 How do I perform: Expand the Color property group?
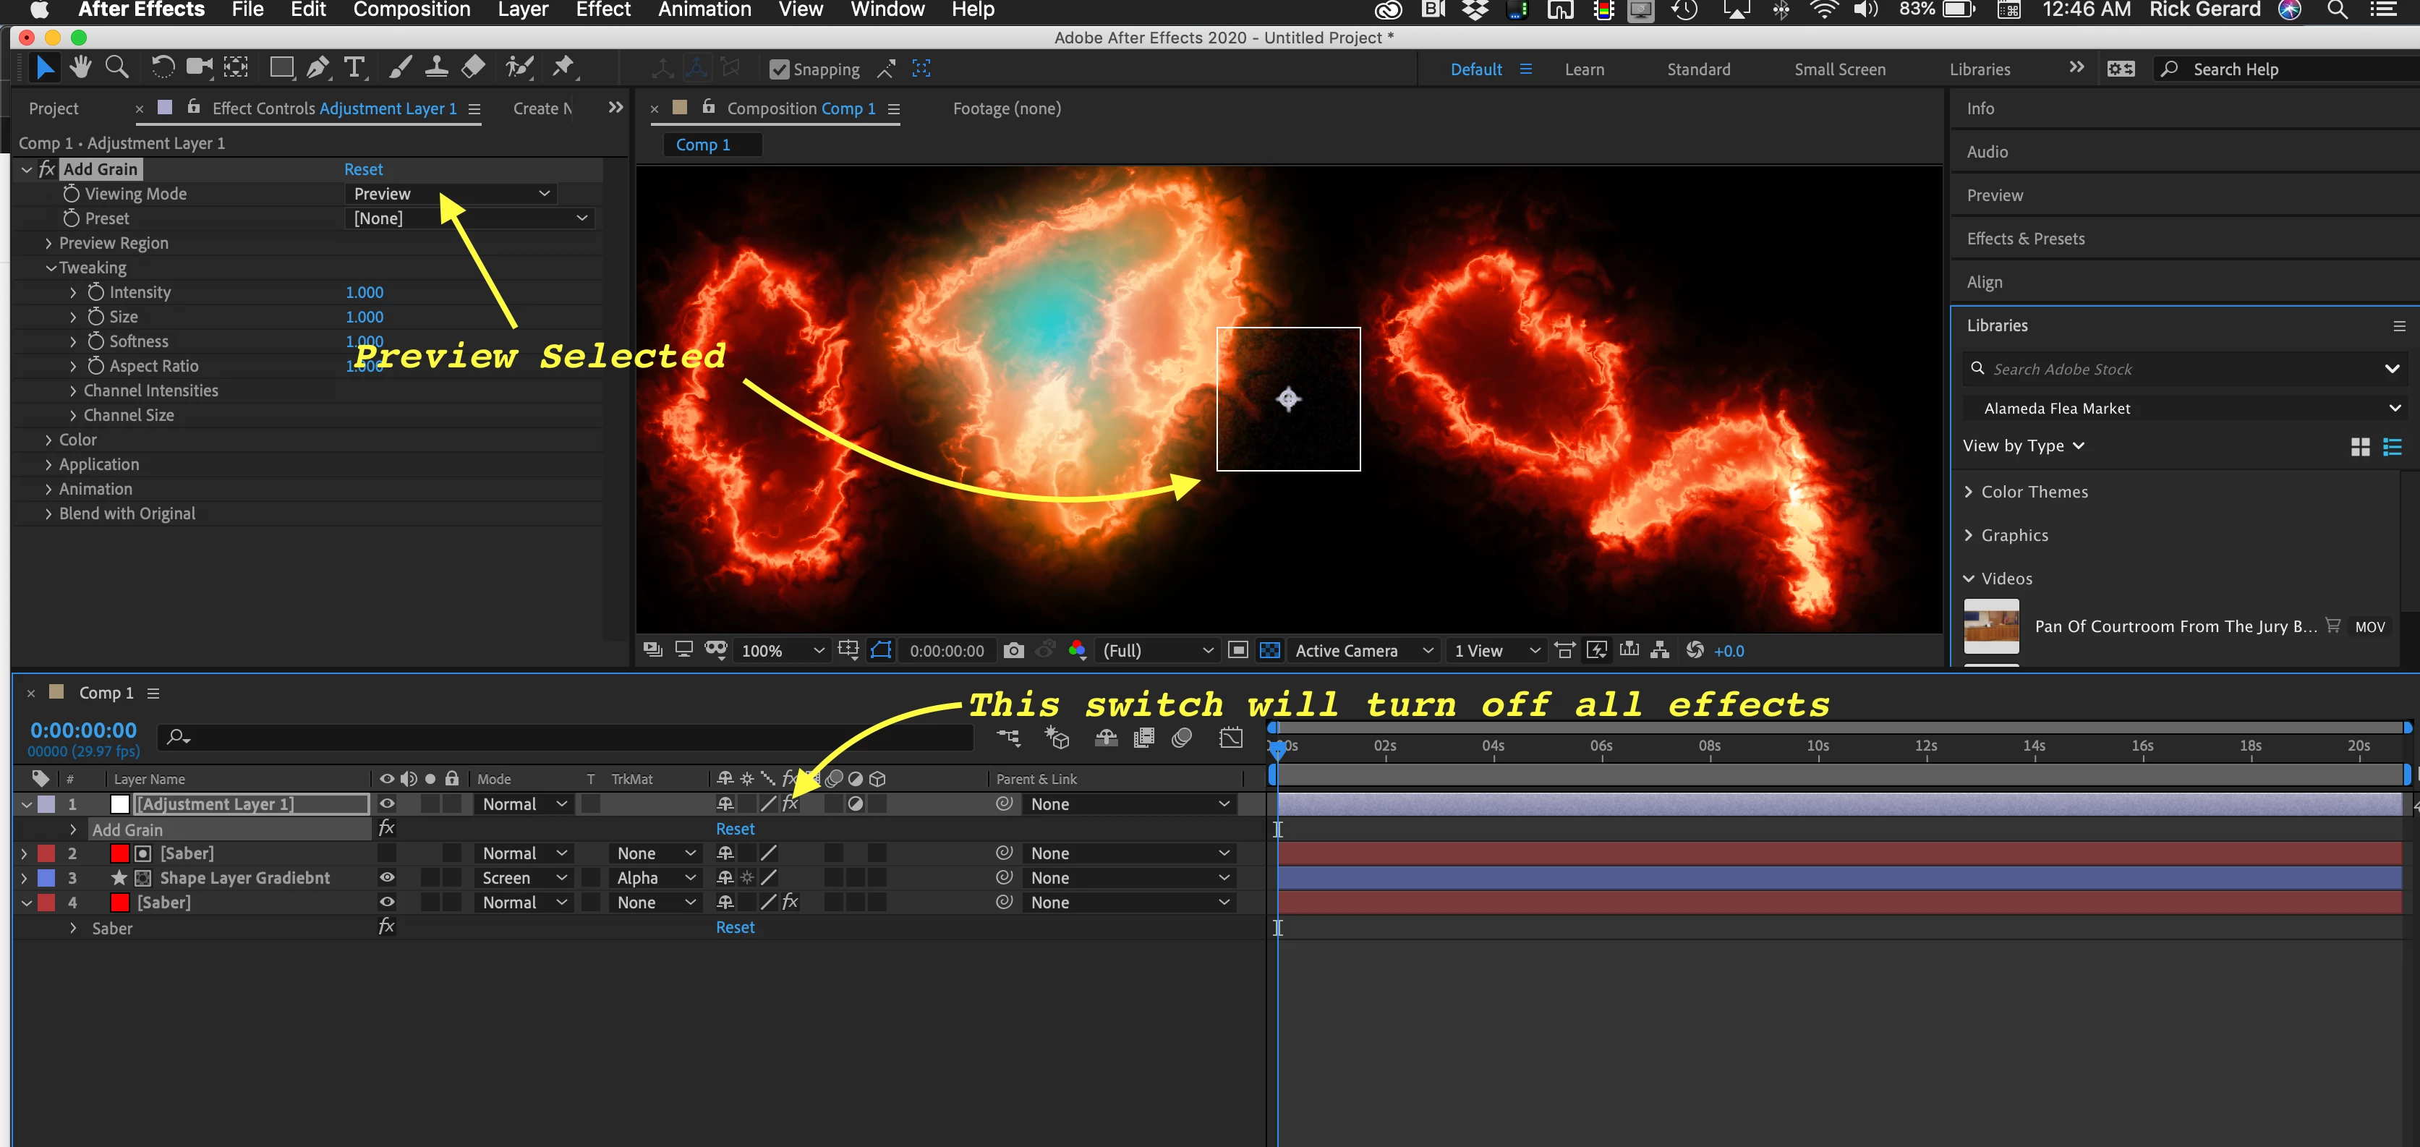[49, 440]
